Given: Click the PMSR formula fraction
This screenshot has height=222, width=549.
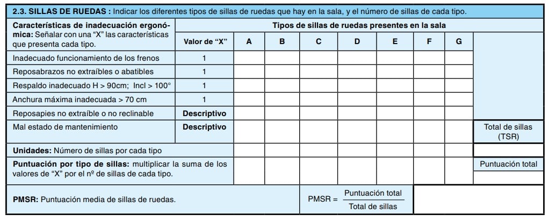Looking at the screenshot, I should coord(372,199).
